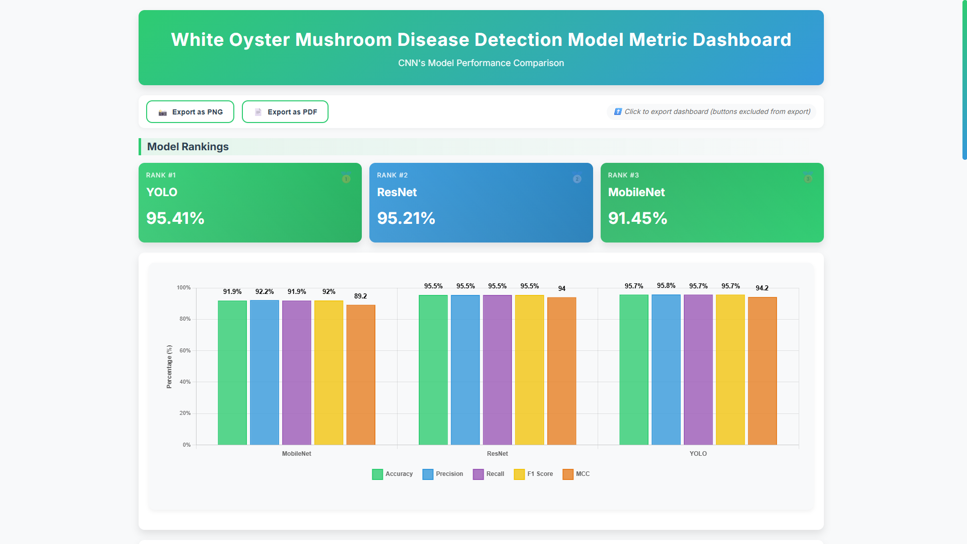Click the RANK #2 label

pos(393,175)
